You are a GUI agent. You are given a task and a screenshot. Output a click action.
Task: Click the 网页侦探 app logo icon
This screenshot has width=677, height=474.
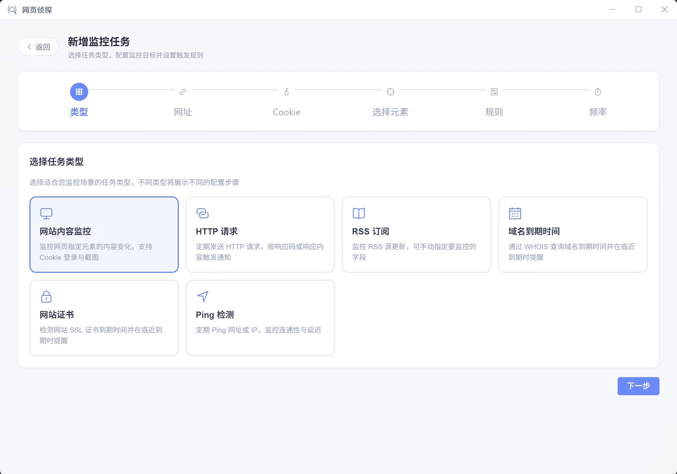(x=12, y=10)
